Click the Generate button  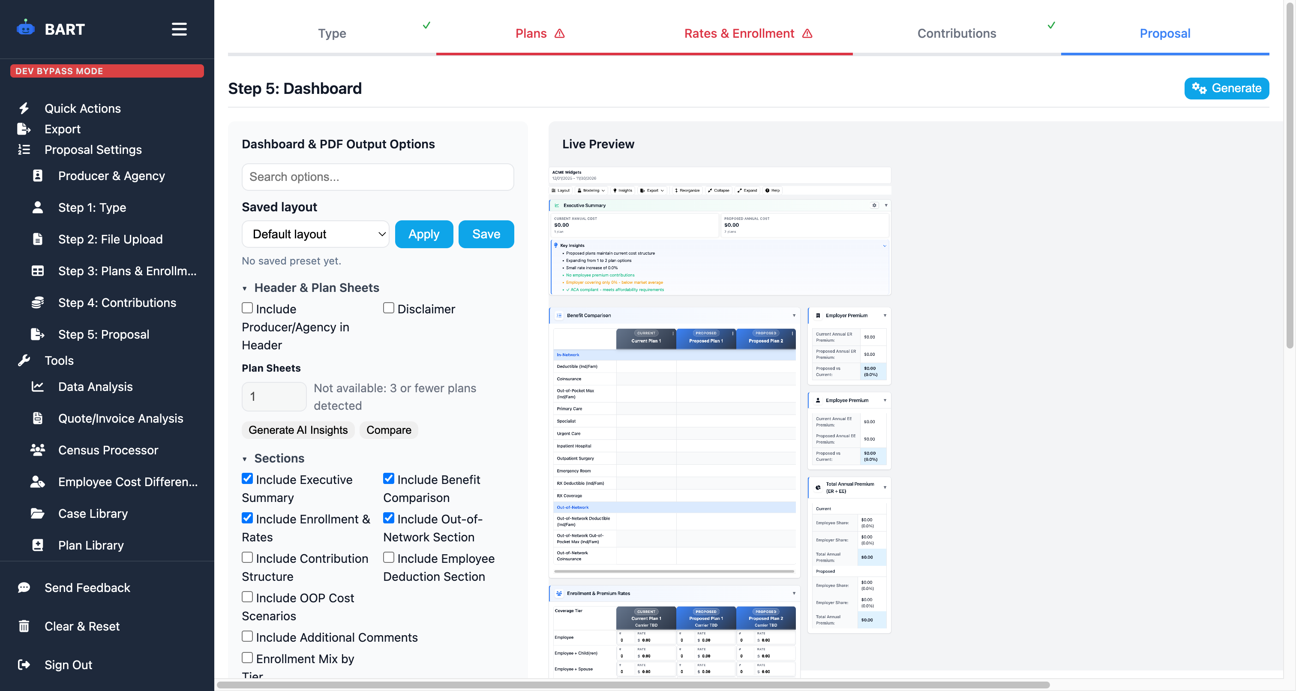tap(1227, 88)
